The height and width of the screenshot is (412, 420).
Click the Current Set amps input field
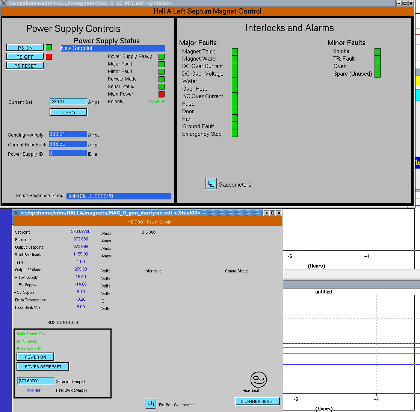click(x=68, y=102)
